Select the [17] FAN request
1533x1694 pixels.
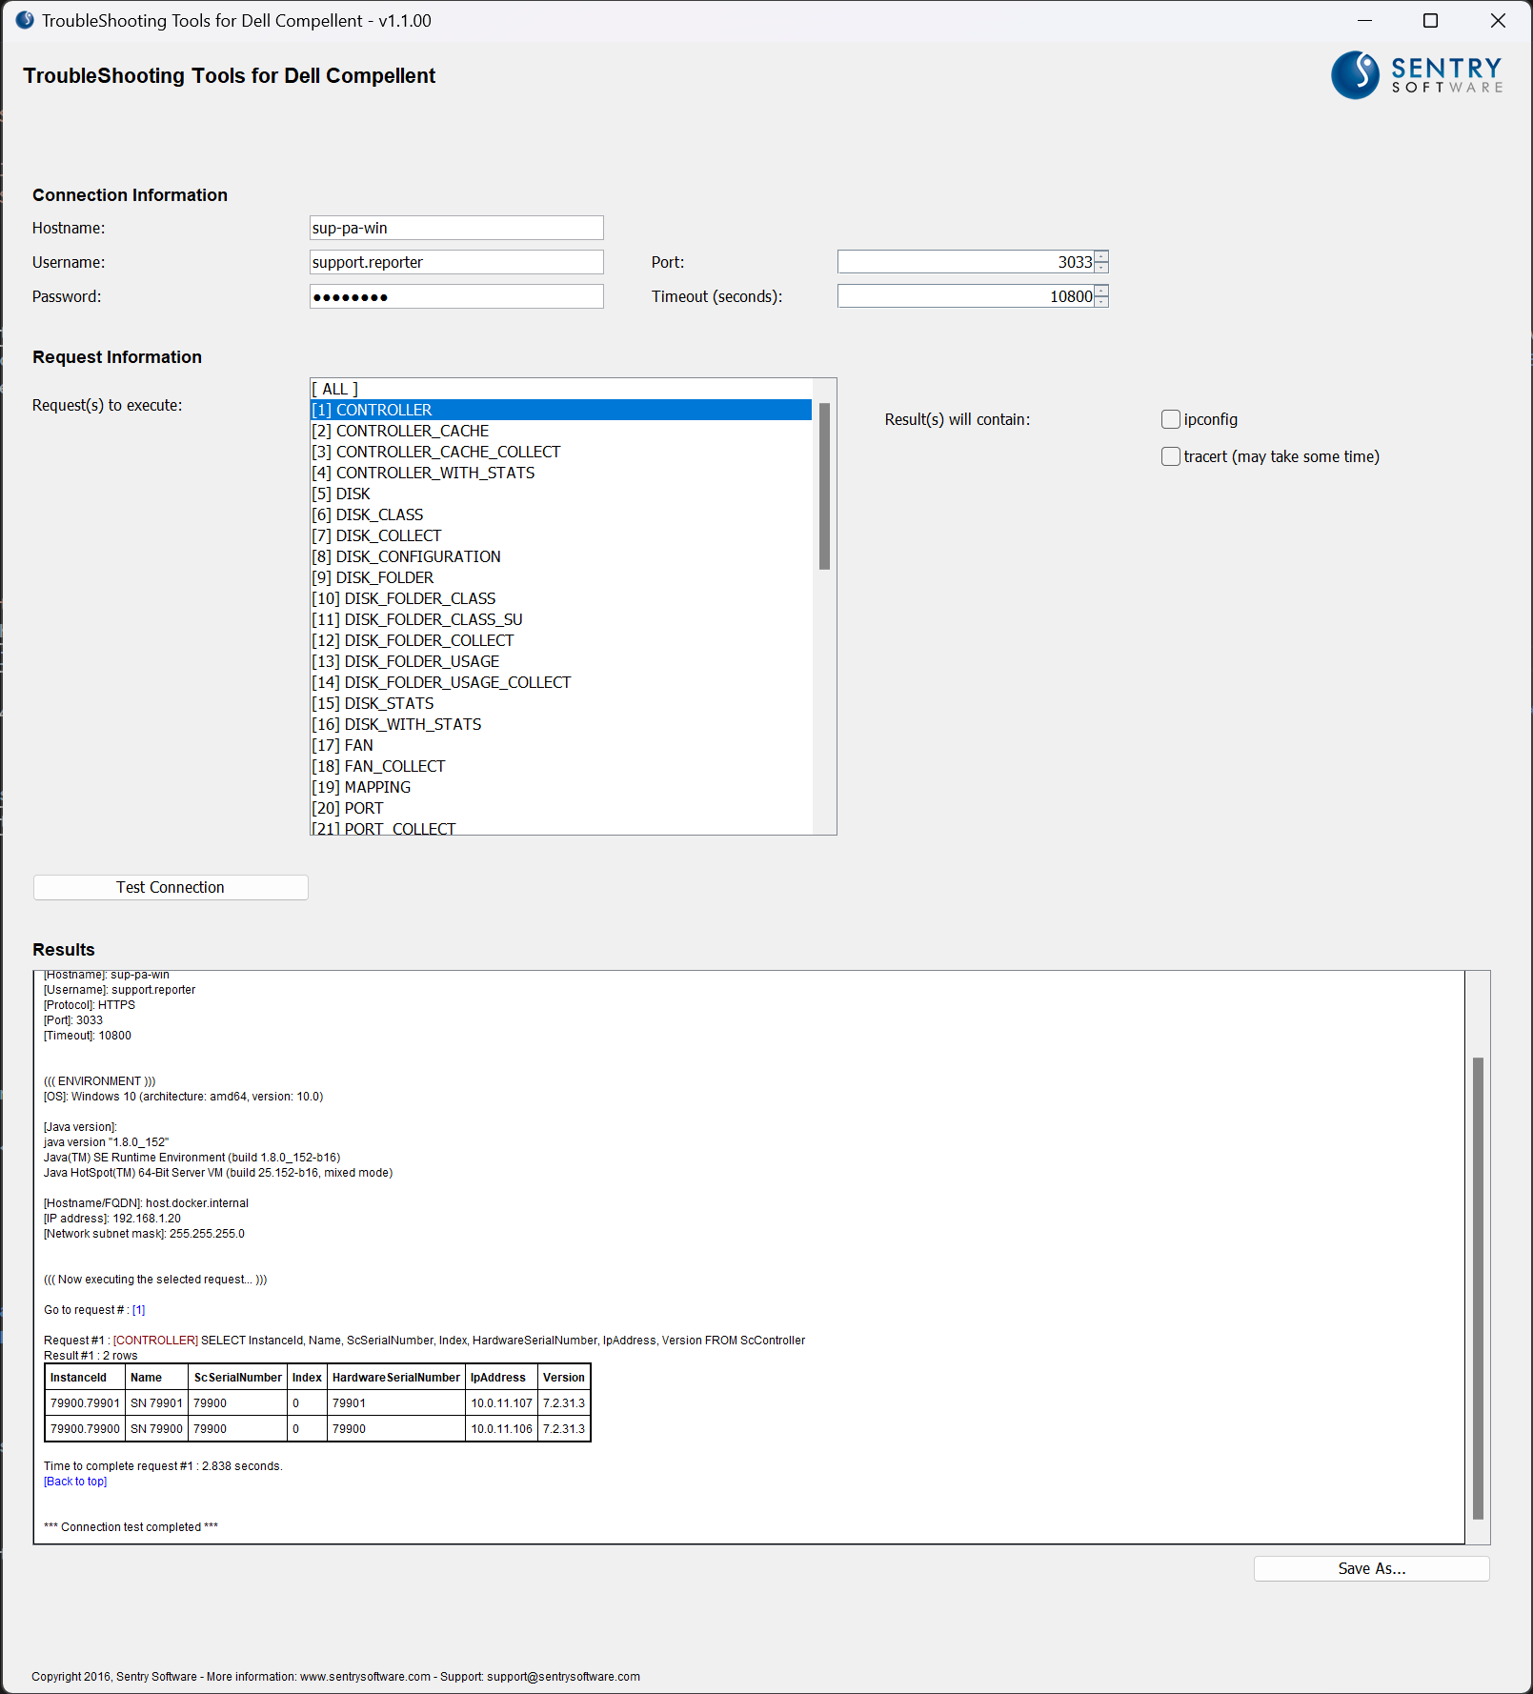pyautogui.click(x=343, y=745)
